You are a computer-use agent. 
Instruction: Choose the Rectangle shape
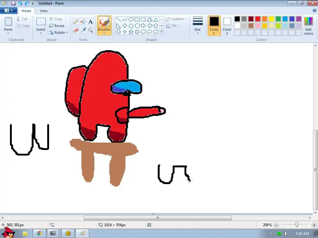[137, 20]
